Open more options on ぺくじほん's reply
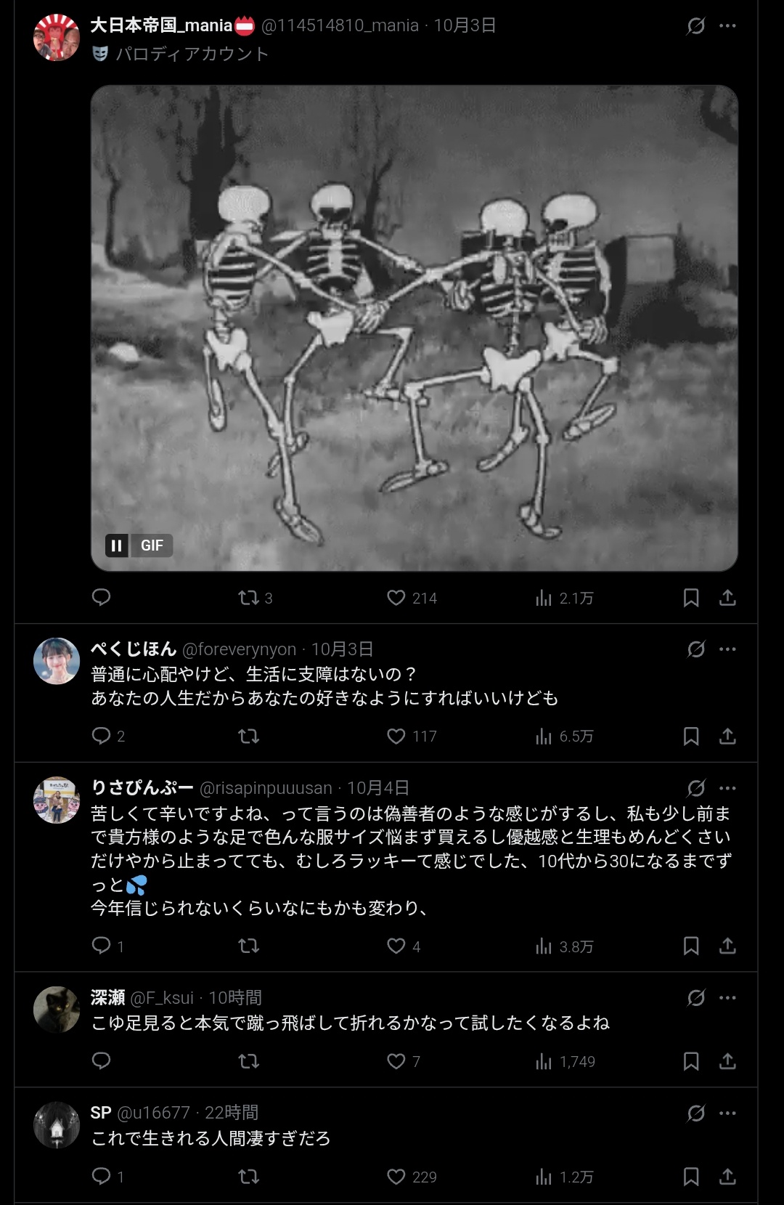The width and height of the screenshot is (784, 1205). pyautogui.click(x=727, y=649)
